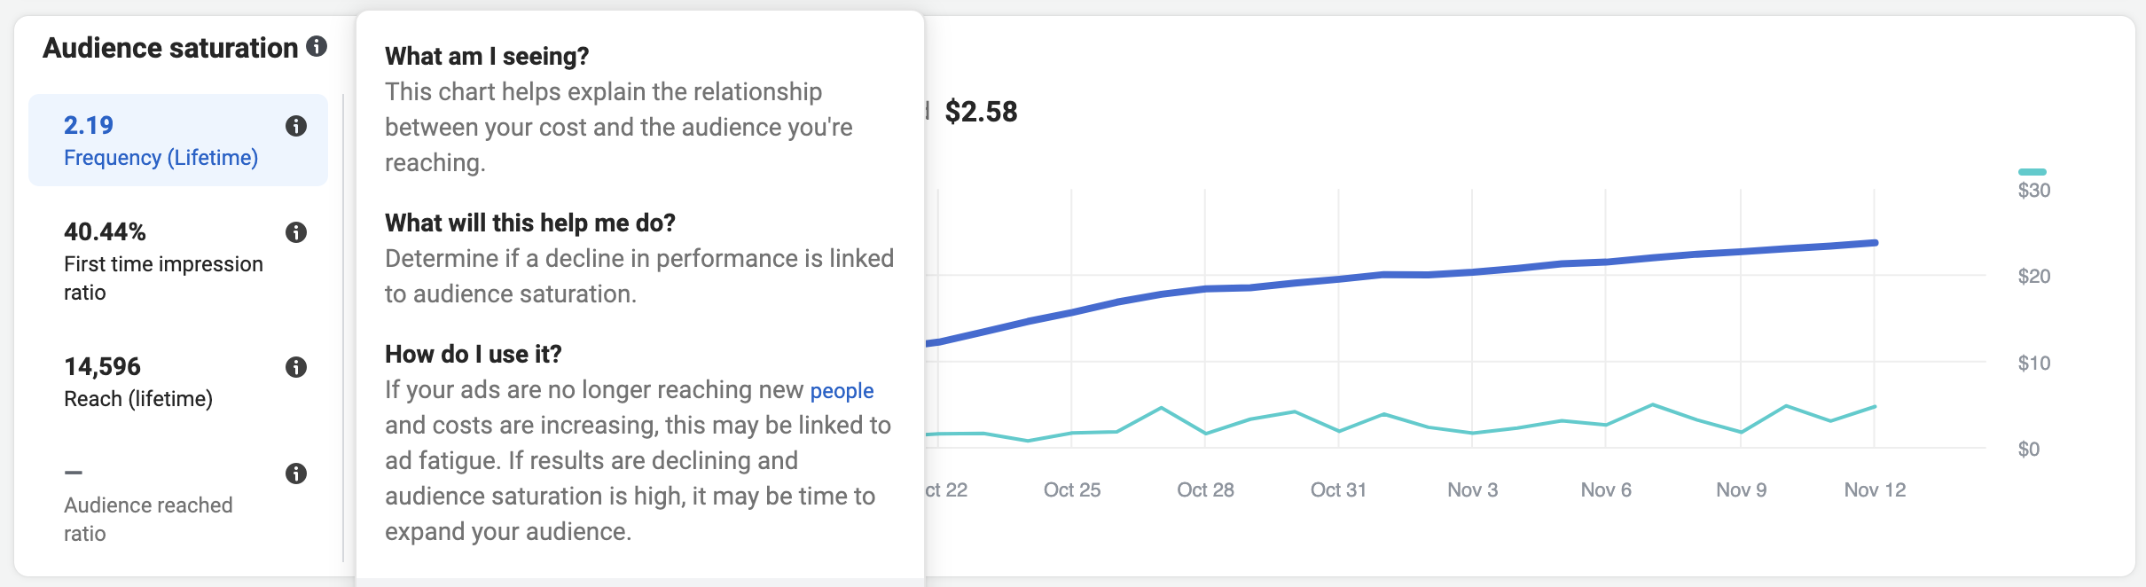The width and height of the screenshot is (2146, 587).
Task: Click the Nov 3 date label on axis
Action: point(1472,489)
